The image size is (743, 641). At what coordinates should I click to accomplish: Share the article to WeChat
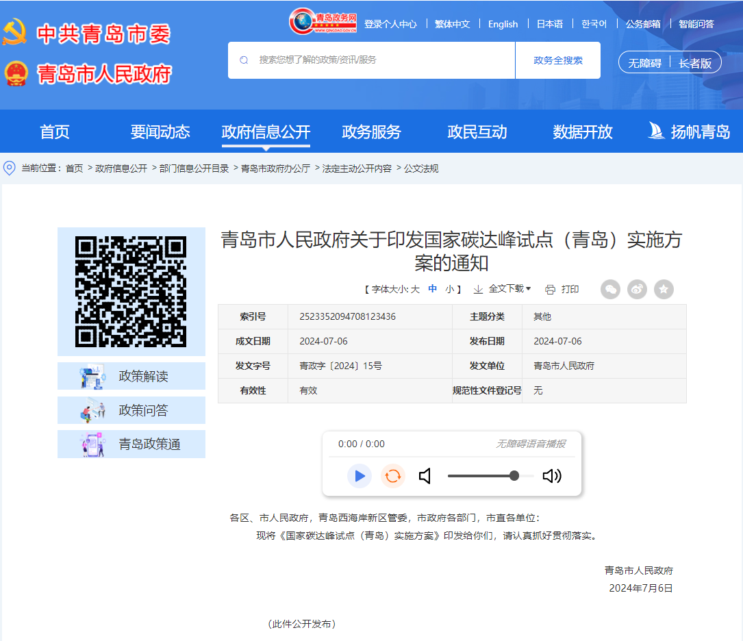610,289
